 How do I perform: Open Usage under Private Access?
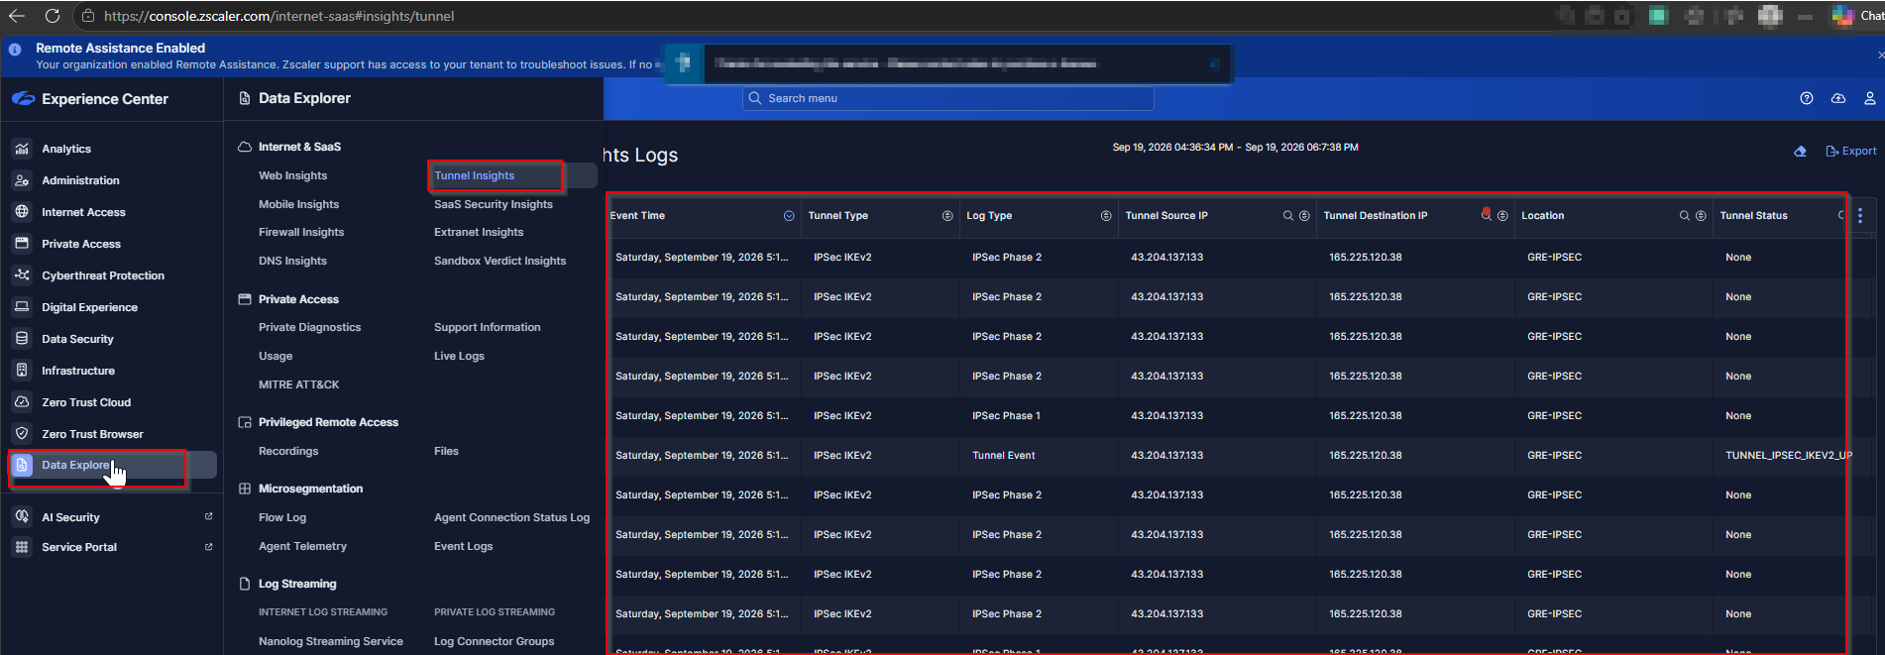click(276, 356)
